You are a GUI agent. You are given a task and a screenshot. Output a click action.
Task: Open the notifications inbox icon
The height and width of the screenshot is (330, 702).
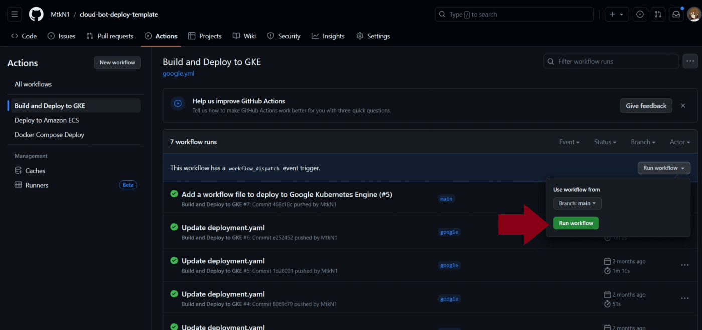pyautogui.click(x=676, y=14)
